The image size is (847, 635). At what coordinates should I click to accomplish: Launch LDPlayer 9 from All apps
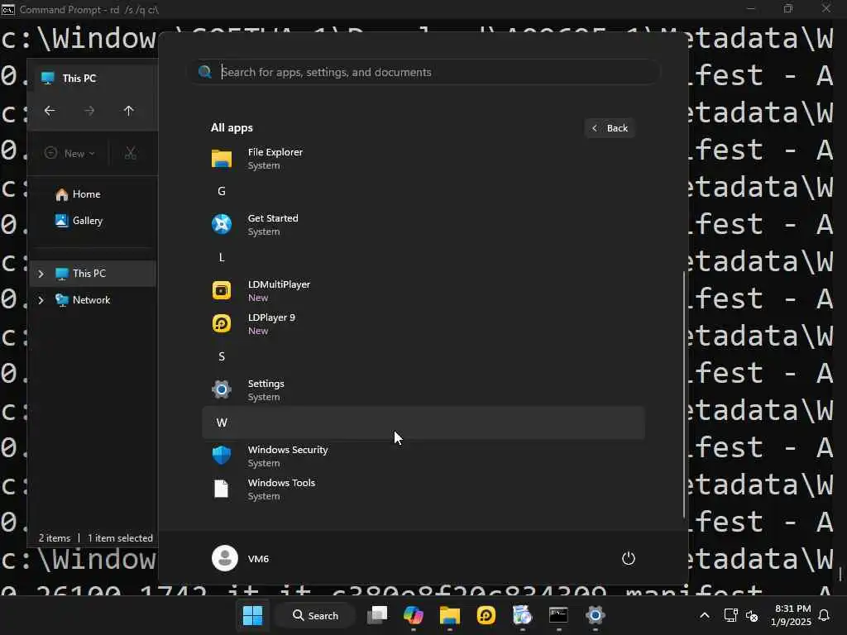click(x=423, y=323)
